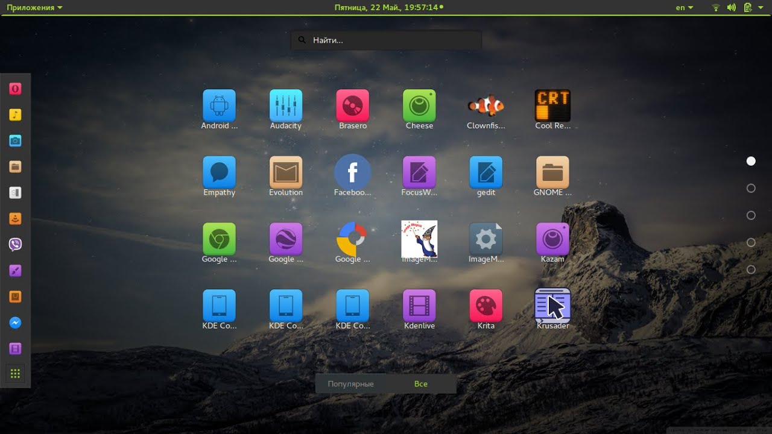Viewport: 772px width, 434px height.
Task: Select the first page indicator dot
Action: (751, 161)
